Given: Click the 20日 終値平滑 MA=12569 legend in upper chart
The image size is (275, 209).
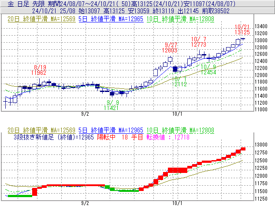Looking at the screenshot, I should pyautogui.click(x=41, y=19).
